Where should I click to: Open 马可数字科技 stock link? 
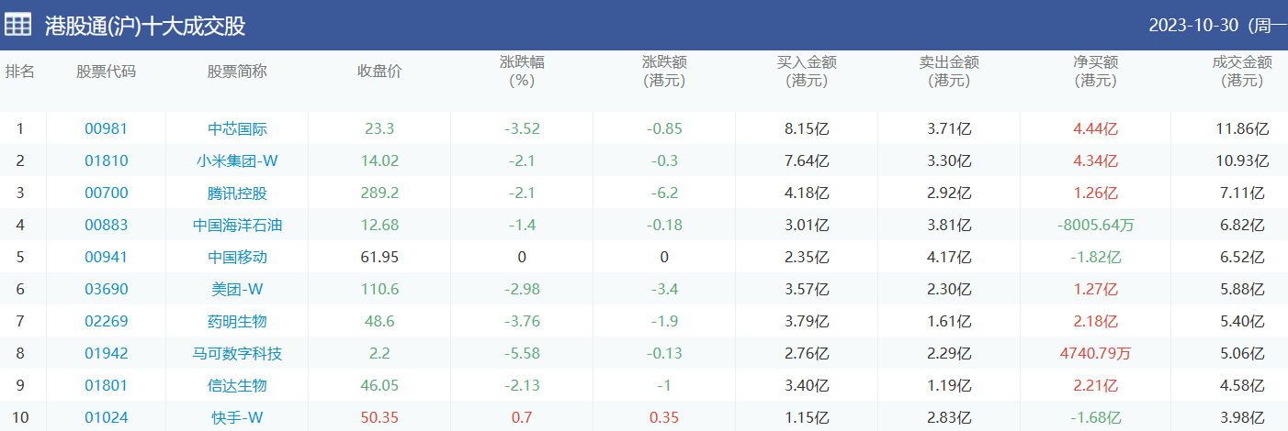[237, 354]
